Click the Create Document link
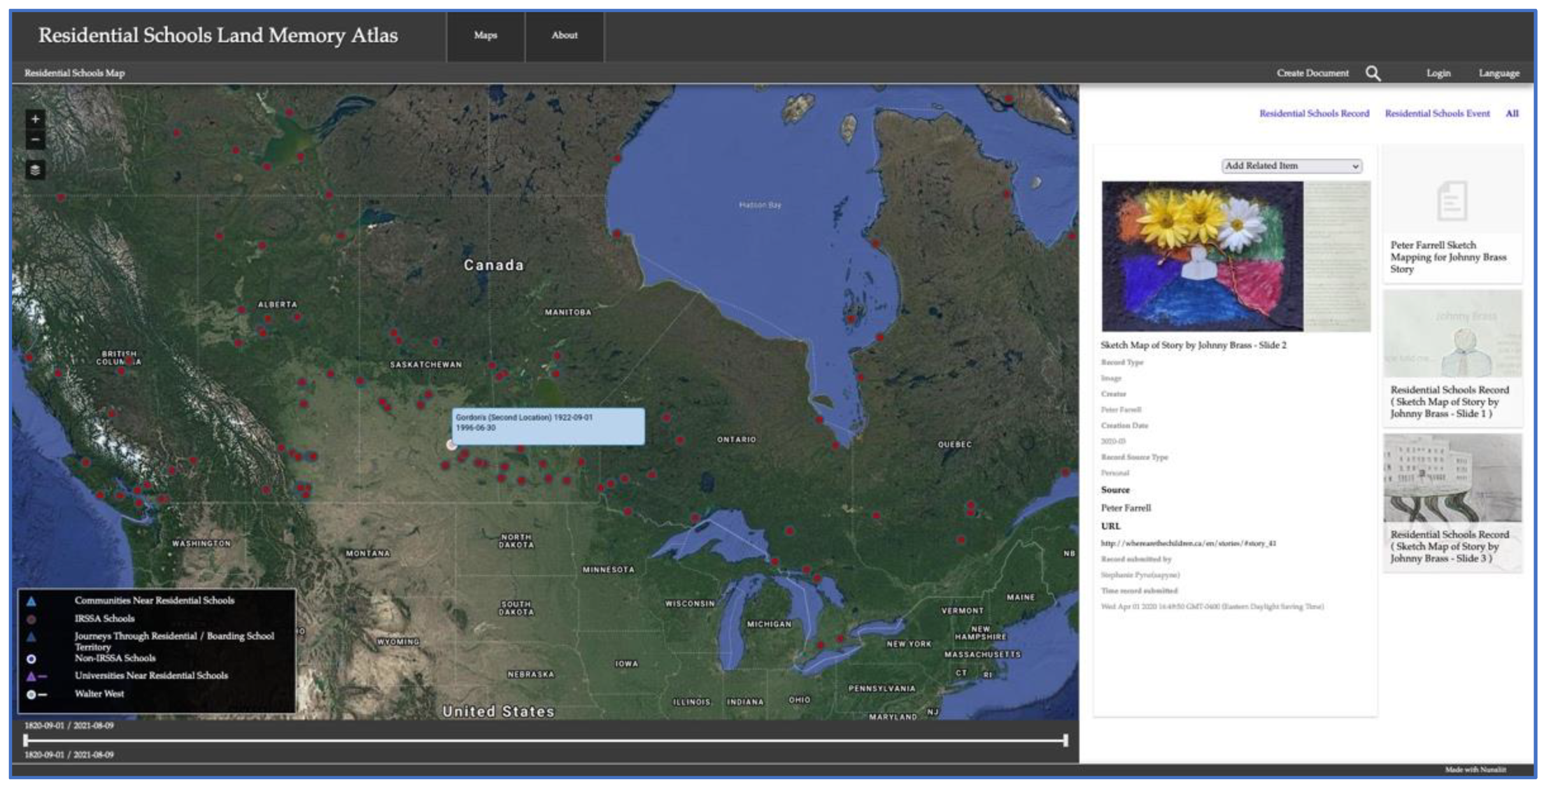Screen dimensions: 1544x789 [x=1312, y=73]
